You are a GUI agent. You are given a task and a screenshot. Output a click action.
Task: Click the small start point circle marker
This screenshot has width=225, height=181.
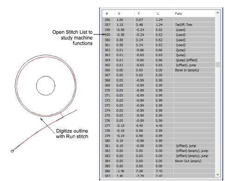click(12, 151)
